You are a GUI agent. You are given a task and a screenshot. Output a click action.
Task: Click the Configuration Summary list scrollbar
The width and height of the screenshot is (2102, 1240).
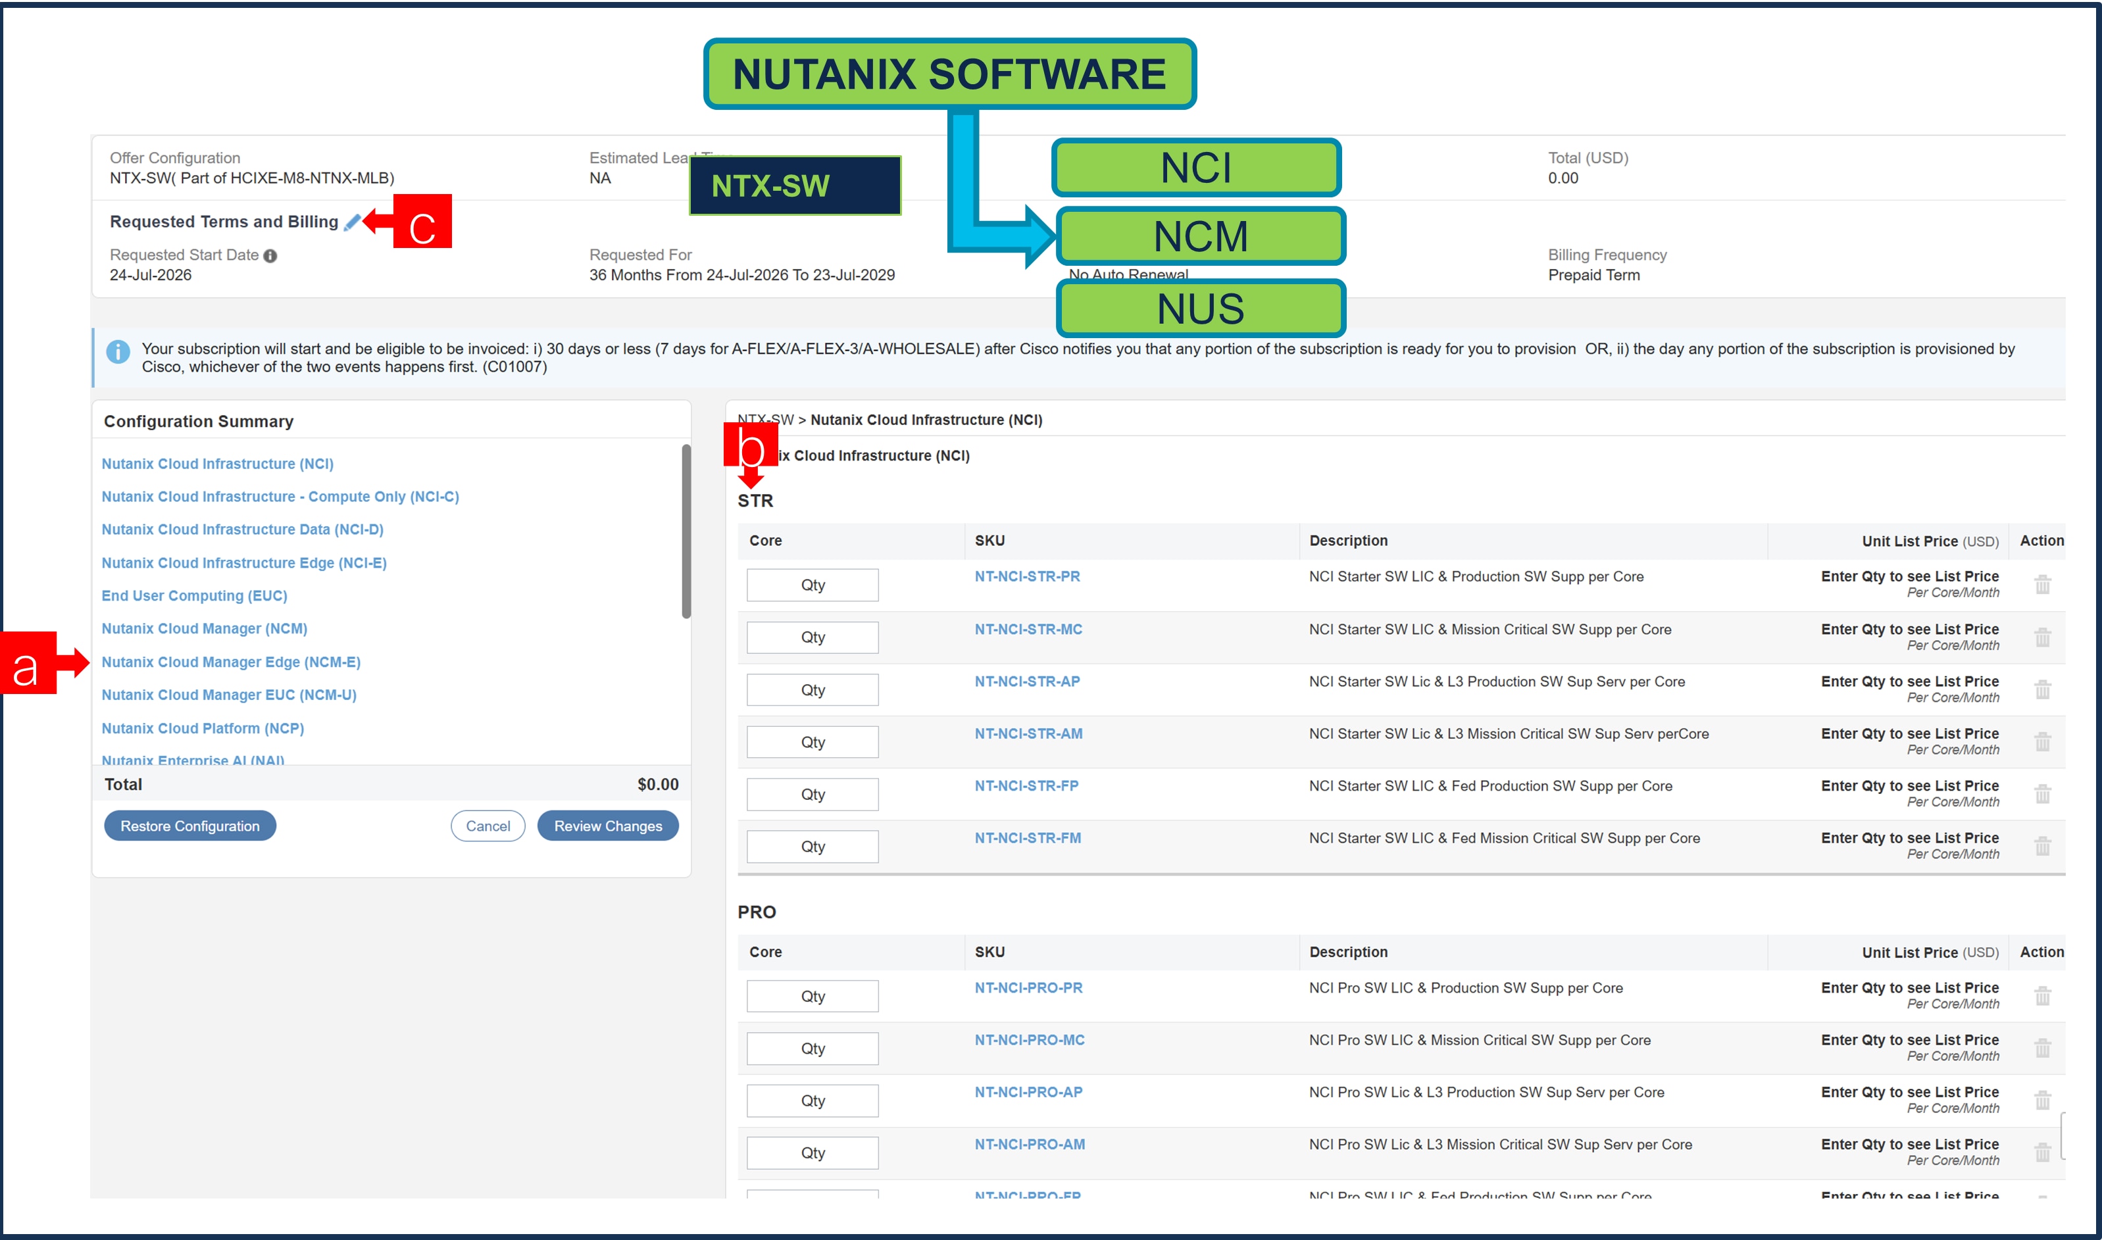(x=686, y=532)
